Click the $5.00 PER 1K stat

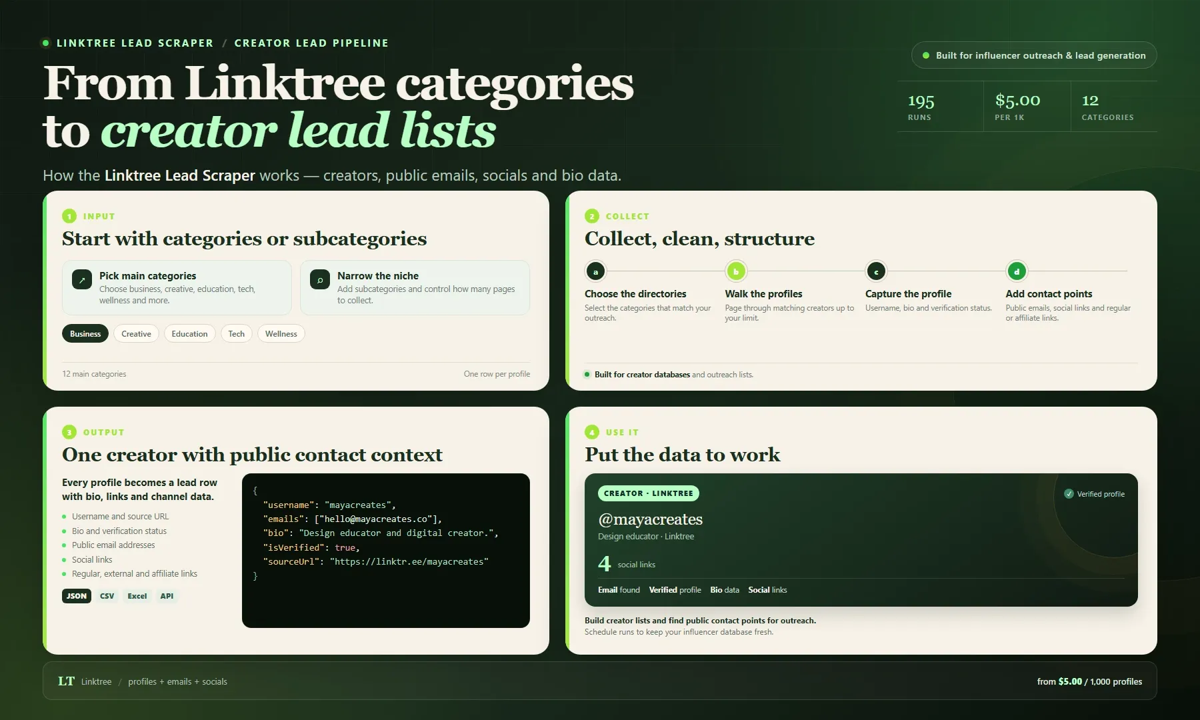tap(1027, 107)
